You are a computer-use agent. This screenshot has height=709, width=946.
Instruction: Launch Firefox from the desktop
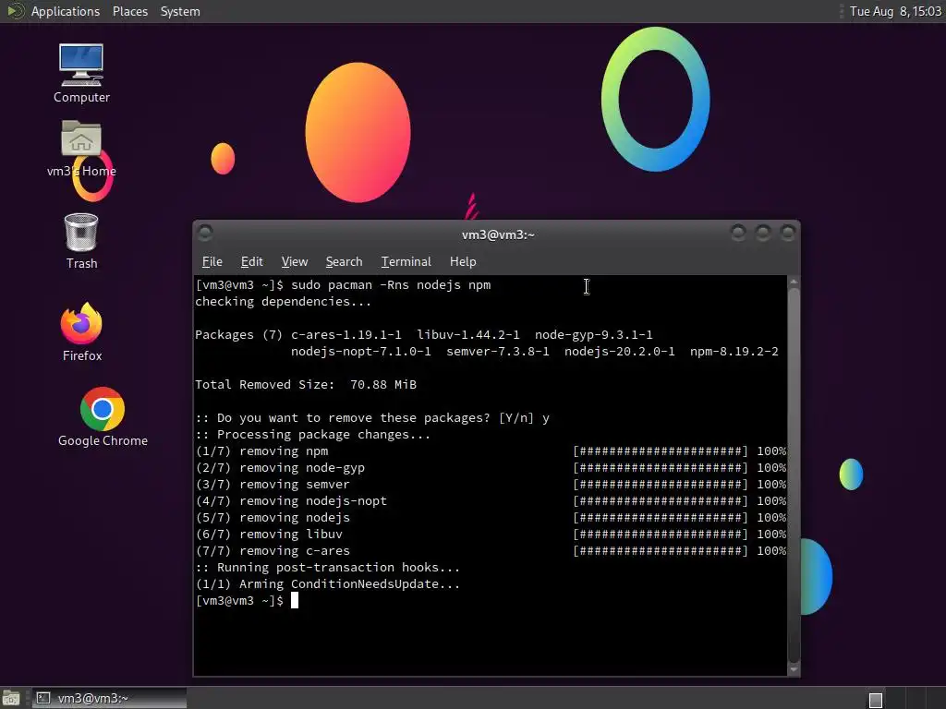[81, 332]
